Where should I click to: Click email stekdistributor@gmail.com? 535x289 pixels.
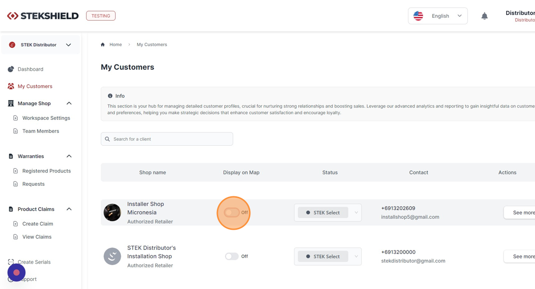point(413,261)
